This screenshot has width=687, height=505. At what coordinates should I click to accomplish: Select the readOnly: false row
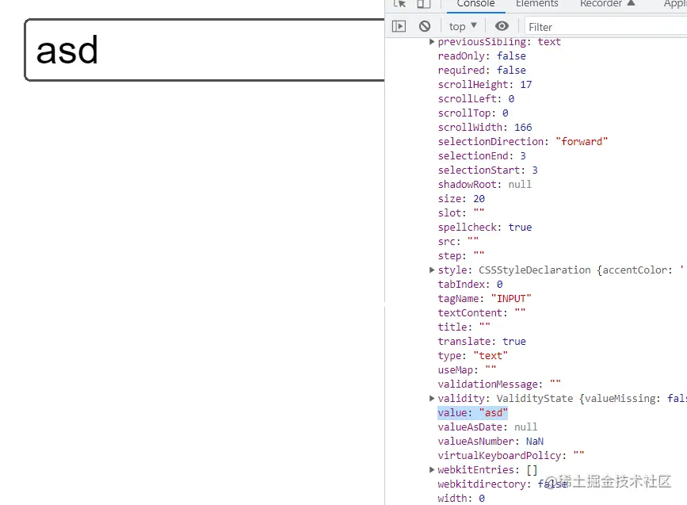pyautogui.click(x=482, y=56)
